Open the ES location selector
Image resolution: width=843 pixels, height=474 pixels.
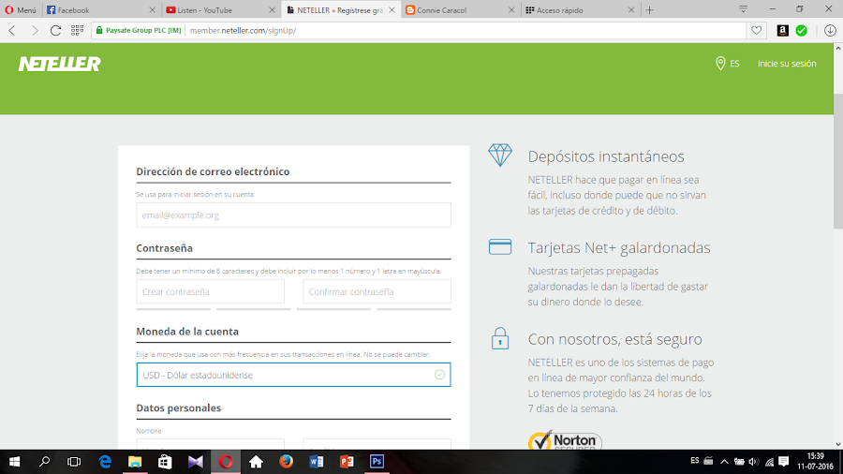(x=728, y=64)
